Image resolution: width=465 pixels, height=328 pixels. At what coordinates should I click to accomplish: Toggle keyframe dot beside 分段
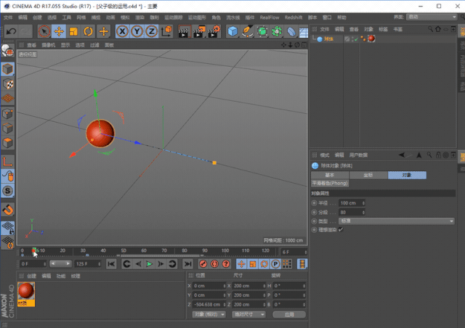(314, 212)
